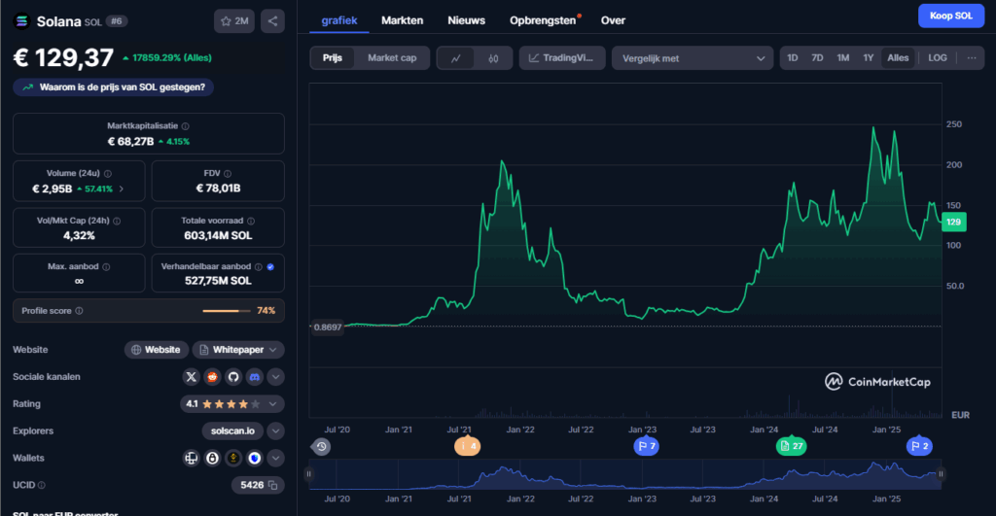Open Solana's GitHub repository icon
996x516 pixels.
(233, 377)
